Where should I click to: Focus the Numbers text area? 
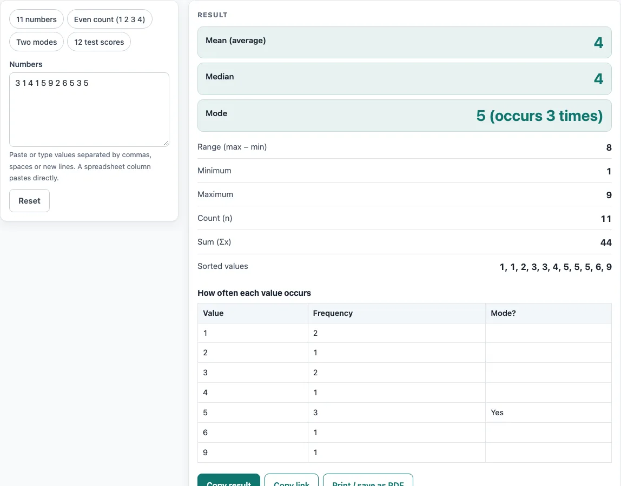[x=89, y=110]
